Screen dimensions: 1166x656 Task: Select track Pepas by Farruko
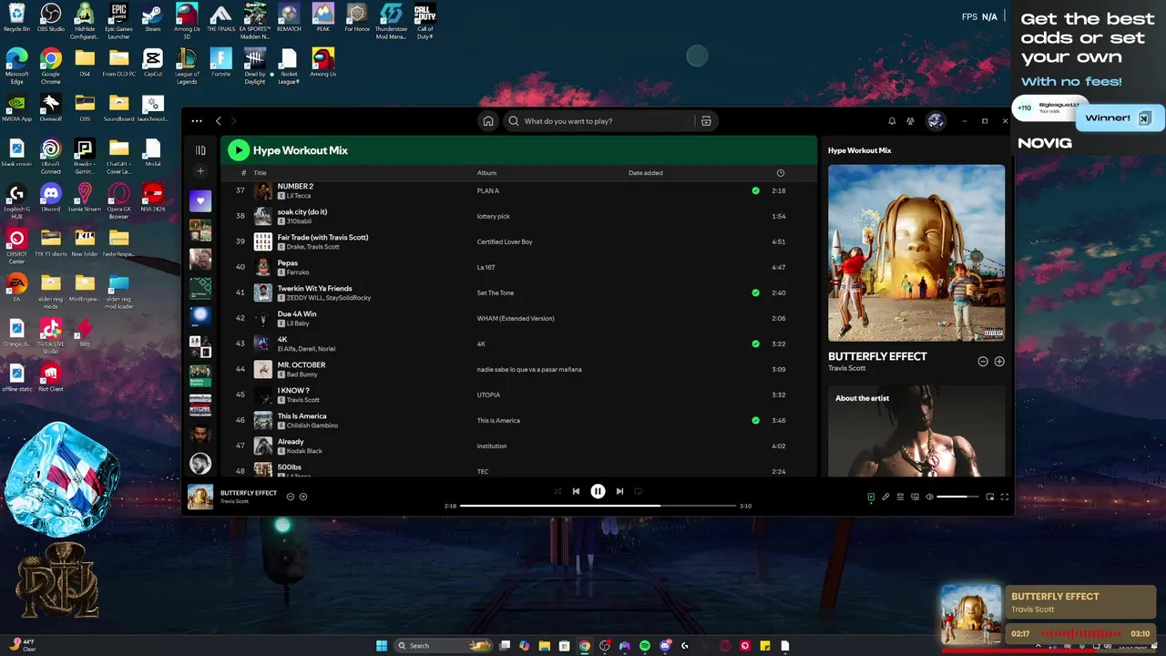pos(518,267)
